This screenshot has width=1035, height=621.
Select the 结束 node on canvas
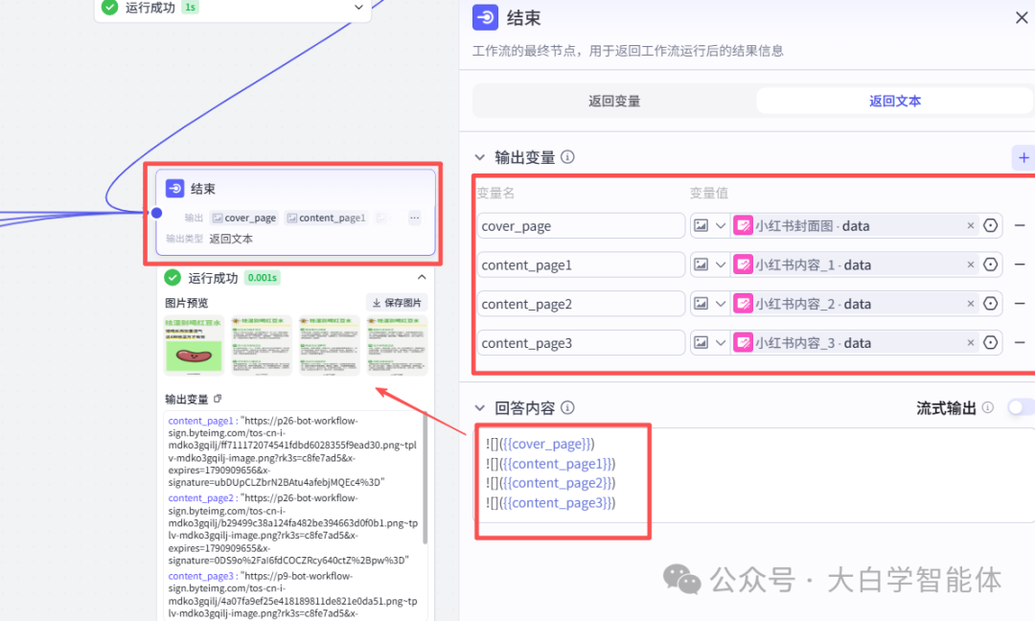pyautogui.click(x=295, y=213)
